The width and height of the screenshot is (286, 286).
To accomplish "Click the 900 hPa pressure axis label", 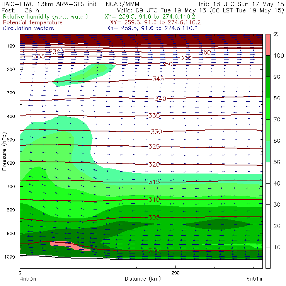I will [11, 233].
